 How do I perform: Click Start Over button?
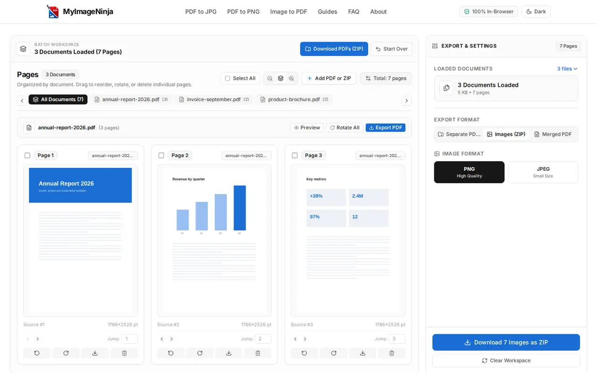(x=391, y=49)
